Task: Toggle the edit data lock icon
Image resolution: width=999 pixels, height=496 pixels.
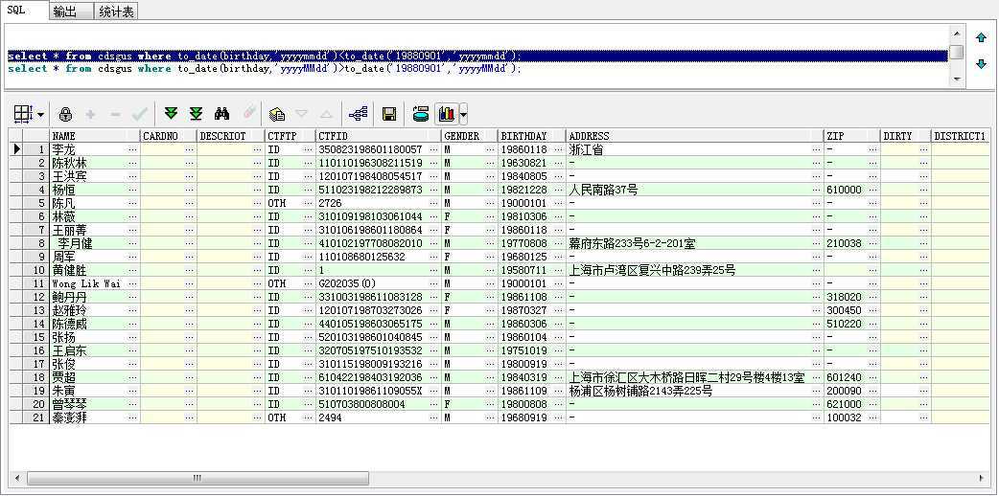Action: click(65, 114)
